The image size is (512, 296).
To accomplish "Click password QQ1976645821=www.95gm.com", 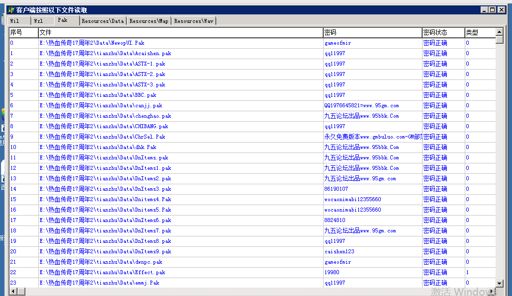I will click(361, 106).
